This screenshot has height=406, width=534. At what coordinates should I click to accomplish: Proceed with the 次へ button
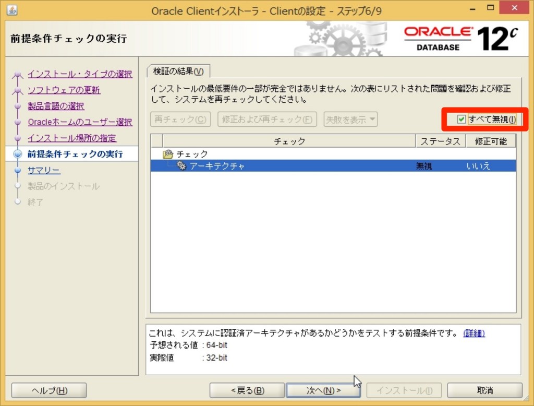tap(323, 390)
